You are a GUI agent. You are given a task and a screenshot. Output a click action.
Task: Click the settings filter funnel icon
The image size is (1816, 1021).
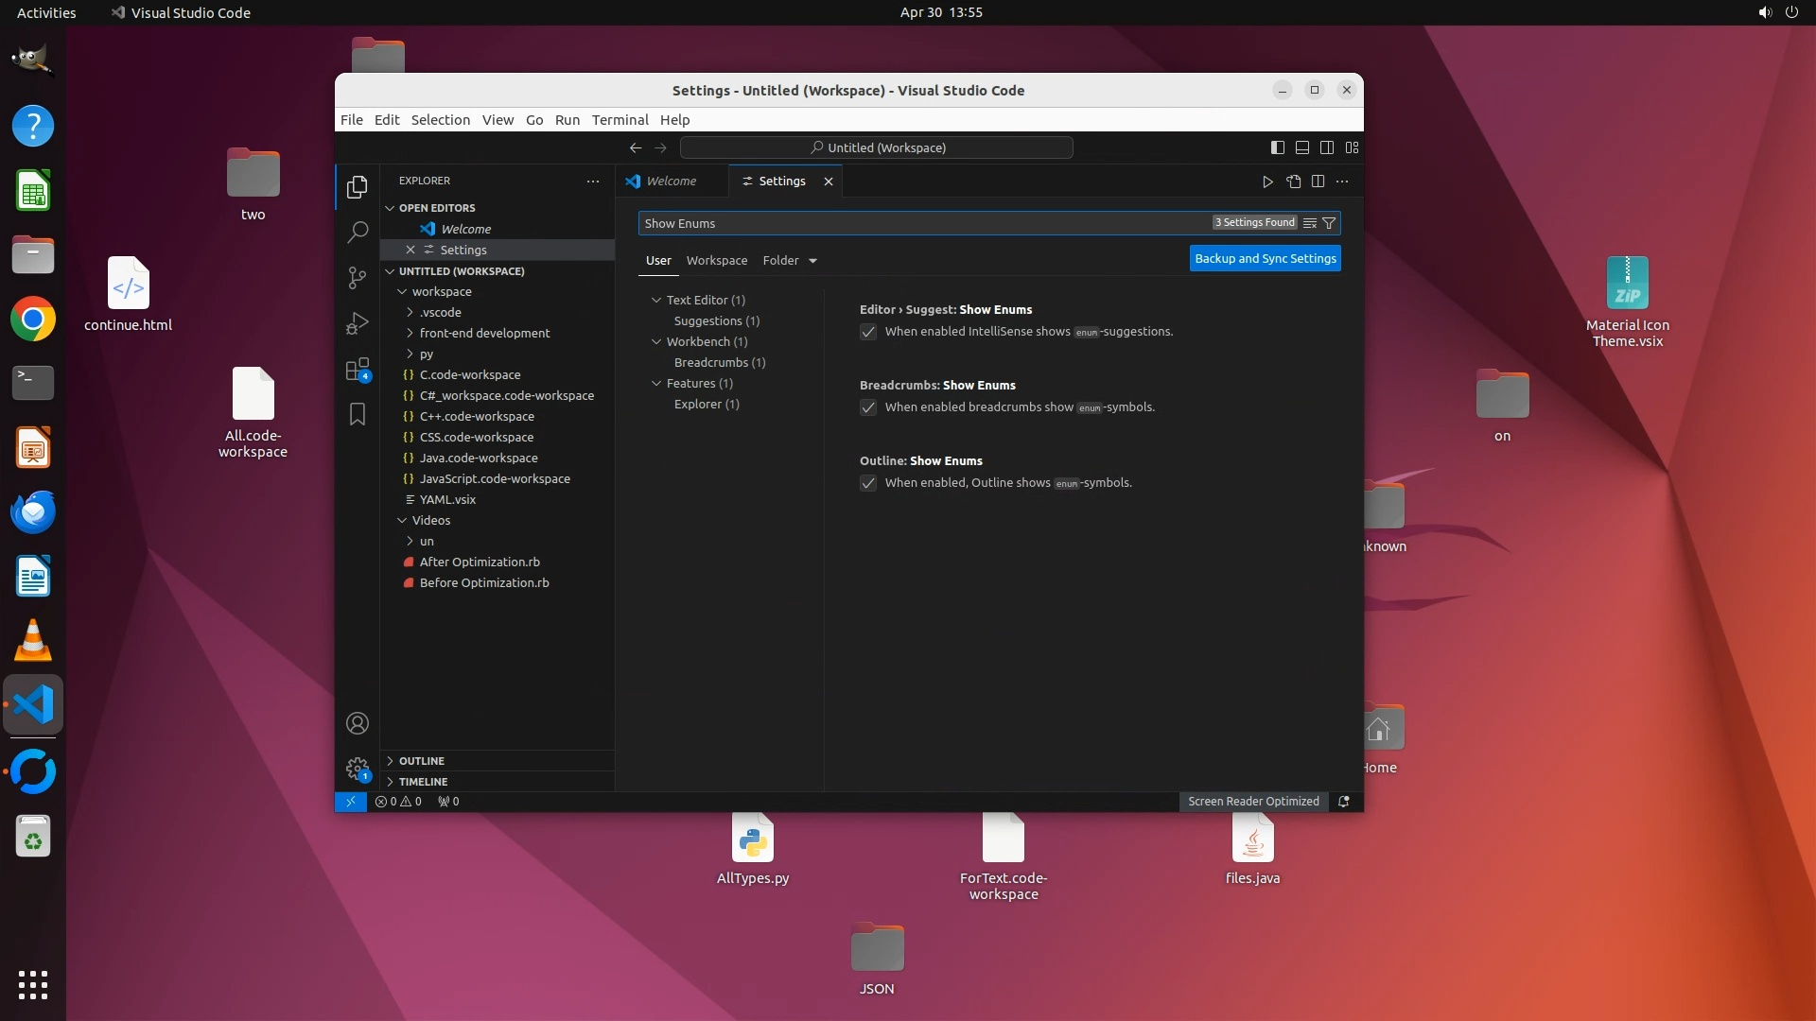click(1329, 223)
